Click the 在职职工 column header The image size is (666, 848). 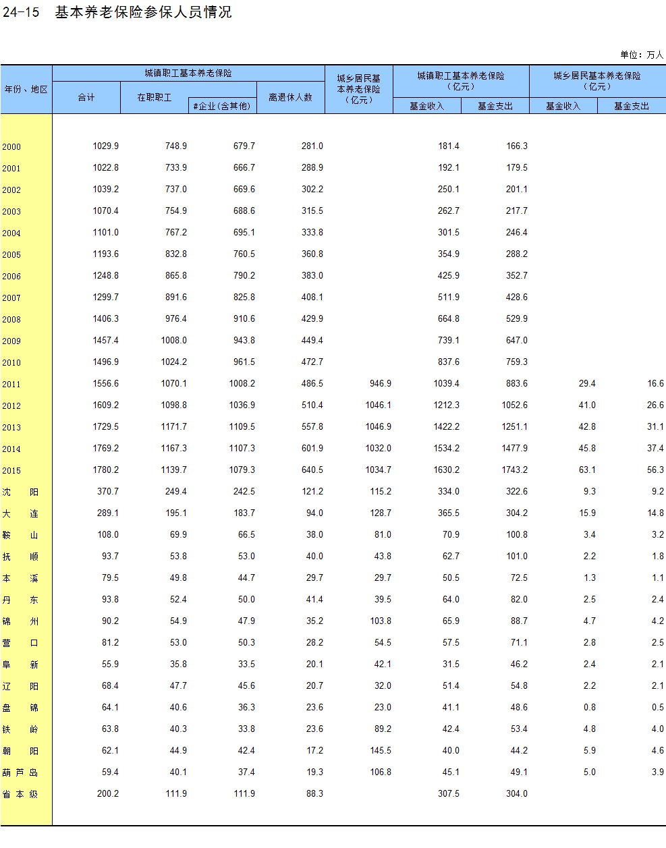(x=155, y=97)
